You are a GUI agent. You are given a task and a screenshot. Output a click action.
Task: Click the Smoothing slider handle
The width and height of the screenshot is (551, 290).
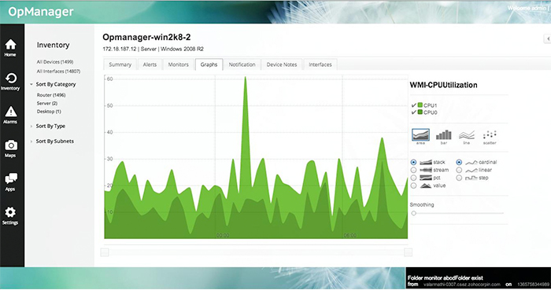[x=413, y=213]
